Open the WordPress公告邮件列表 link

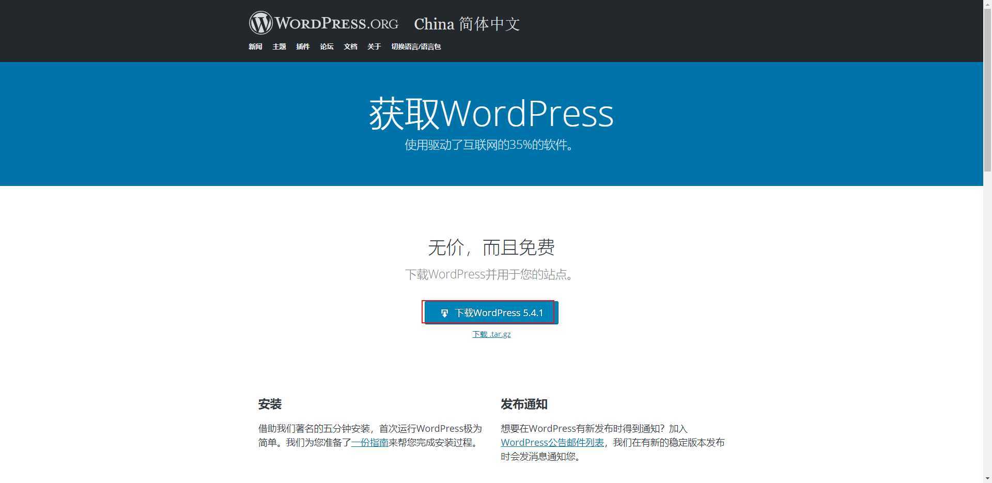(x=552, y=443)
